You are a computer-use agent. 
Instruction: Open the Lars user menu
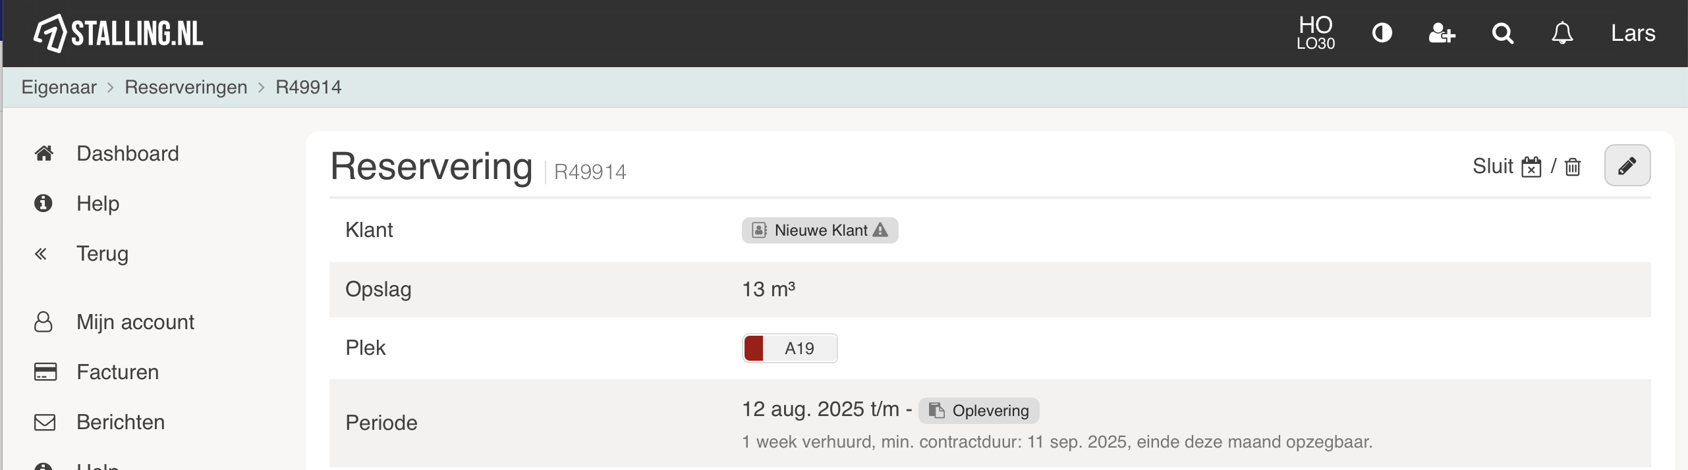(1633, 33)
